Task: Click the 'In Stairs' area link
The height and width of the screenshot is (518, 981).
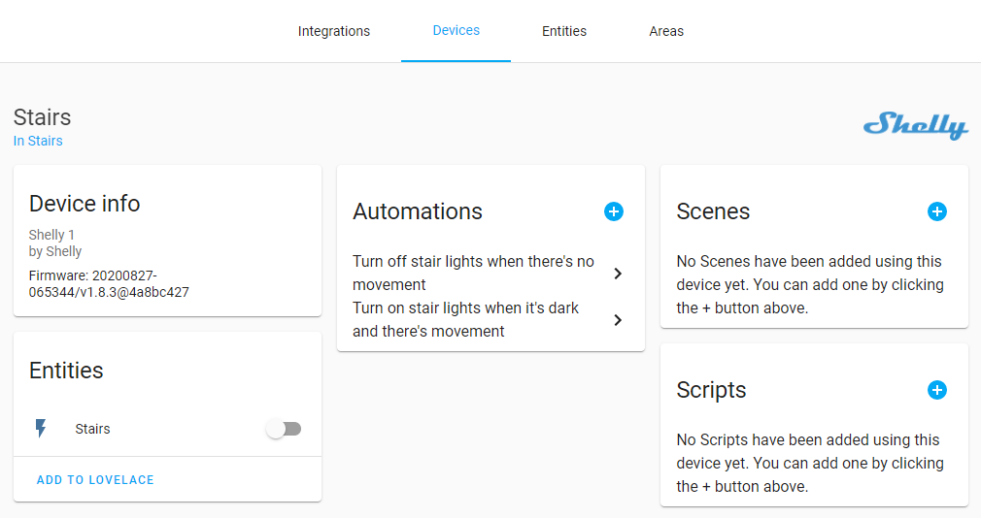Action: point(38,141)
